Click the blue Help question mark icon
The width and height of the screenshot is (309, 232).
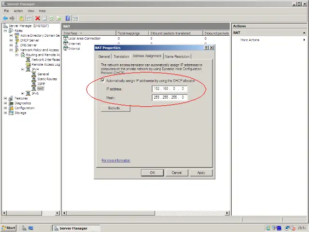click(x=68, y=18)
